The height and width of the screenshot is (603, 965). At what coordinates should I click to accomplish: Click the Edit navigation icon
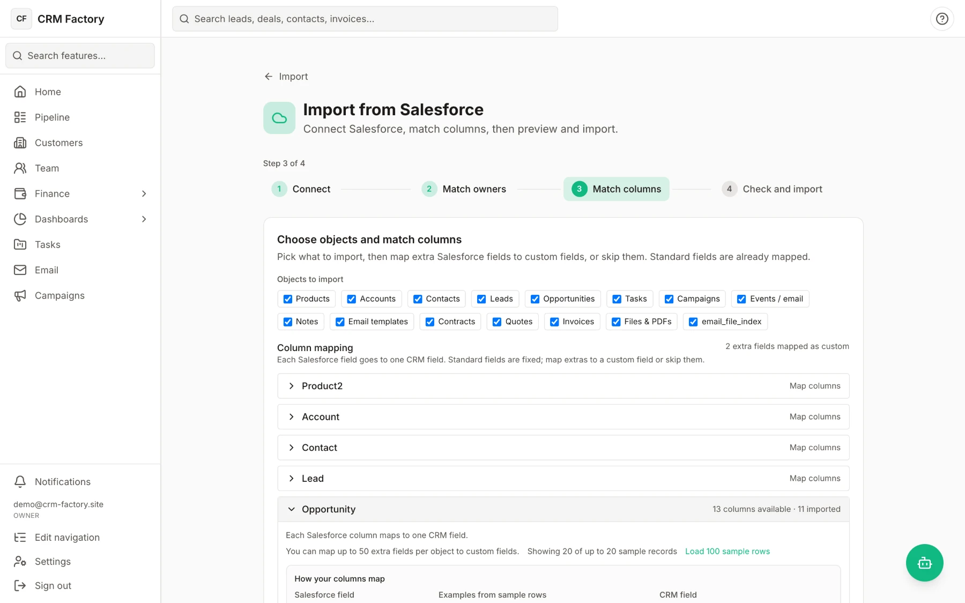[20, 538]
